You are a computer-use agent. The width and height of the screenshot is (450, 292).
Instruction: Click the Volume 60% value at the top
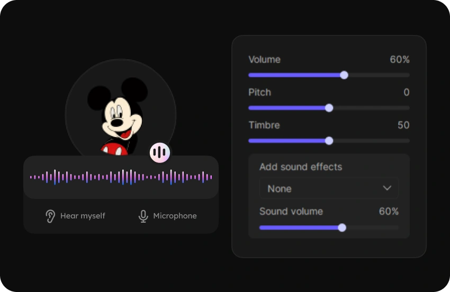tap(400, 60)
